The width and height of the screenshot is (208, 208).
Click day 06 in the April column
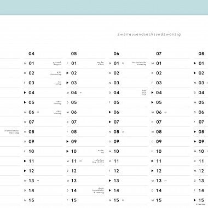[x=31, y=112]
